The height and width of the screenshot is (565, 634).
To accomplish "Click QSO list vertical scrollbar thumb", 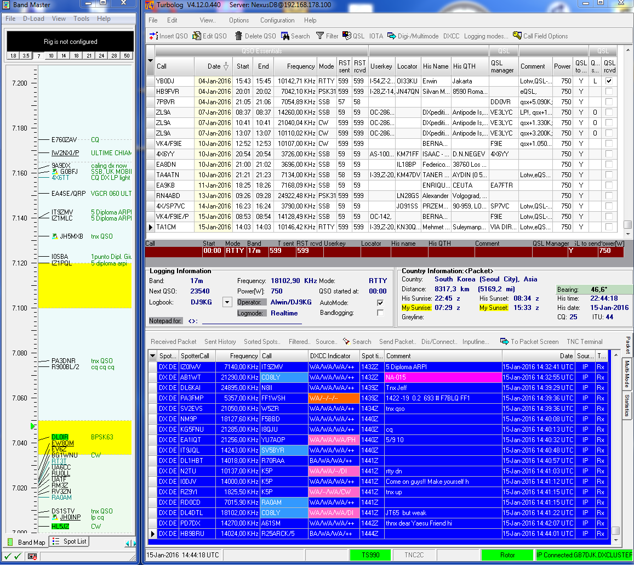I will pos(627,224).
